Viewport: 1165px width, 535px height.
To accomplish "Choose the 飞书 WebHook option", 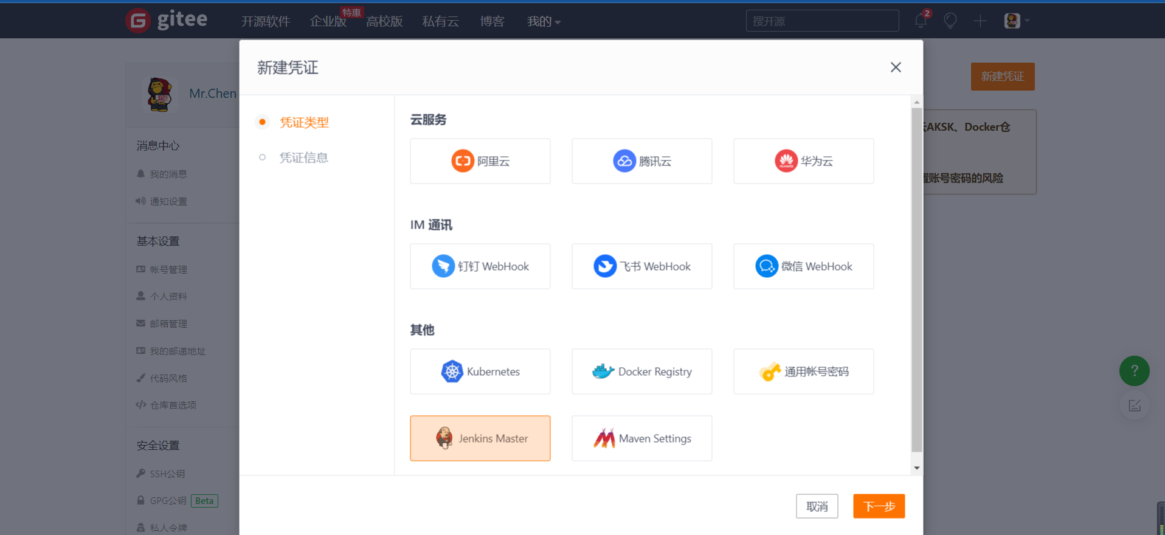I will pyautogui.click(x=641, y=266).
